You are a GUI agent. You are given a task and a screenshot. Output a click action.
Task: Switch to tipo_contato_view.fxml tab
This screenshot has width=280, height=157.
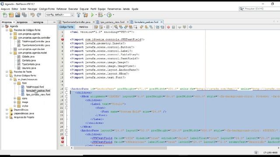(112, 22)
